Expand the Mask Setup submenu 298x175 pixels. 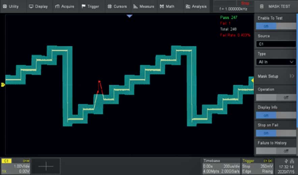[275, 76]
